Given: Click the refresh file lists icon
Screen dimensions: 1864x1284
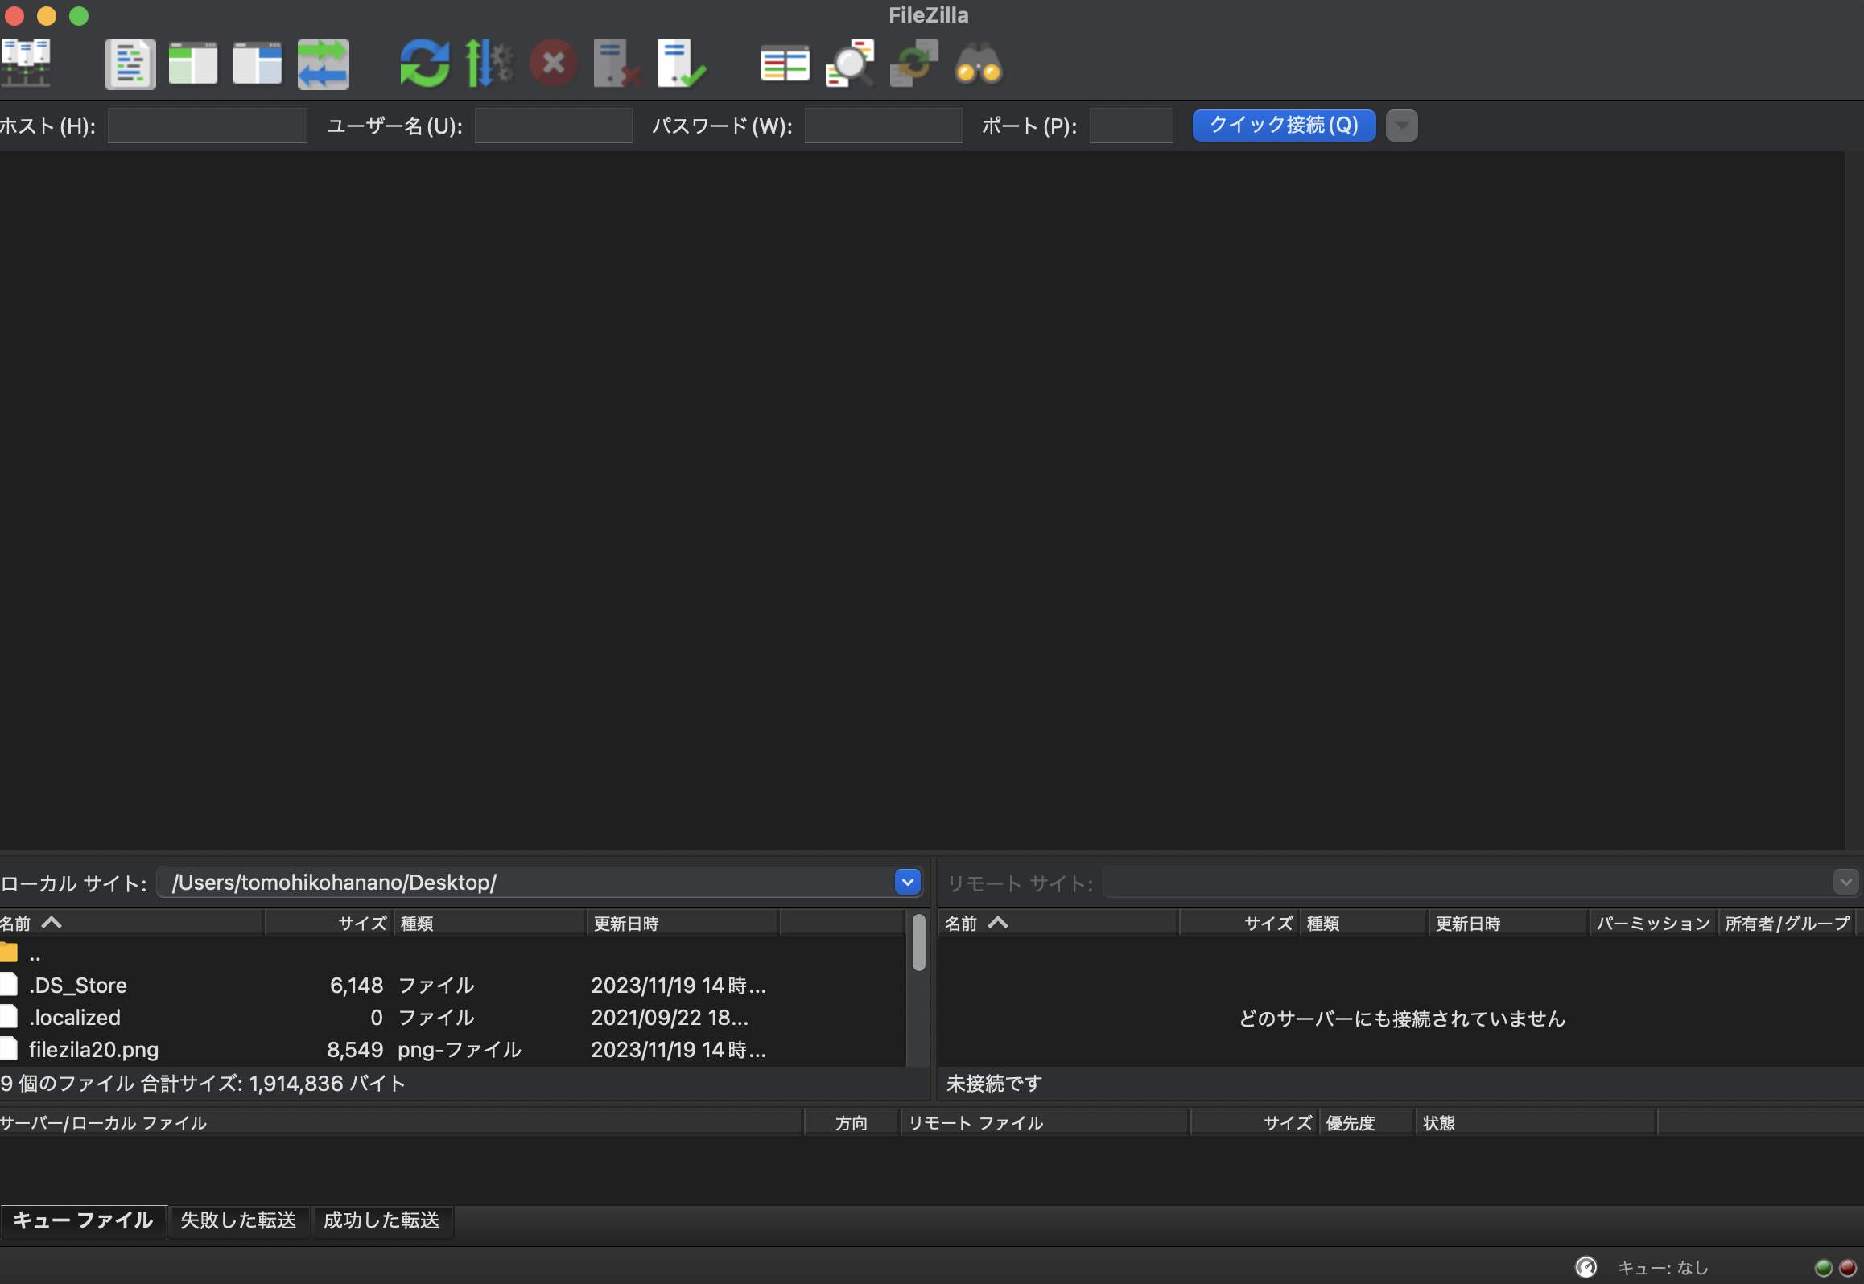Looking at the screenshot, I should tap(424, 64).
